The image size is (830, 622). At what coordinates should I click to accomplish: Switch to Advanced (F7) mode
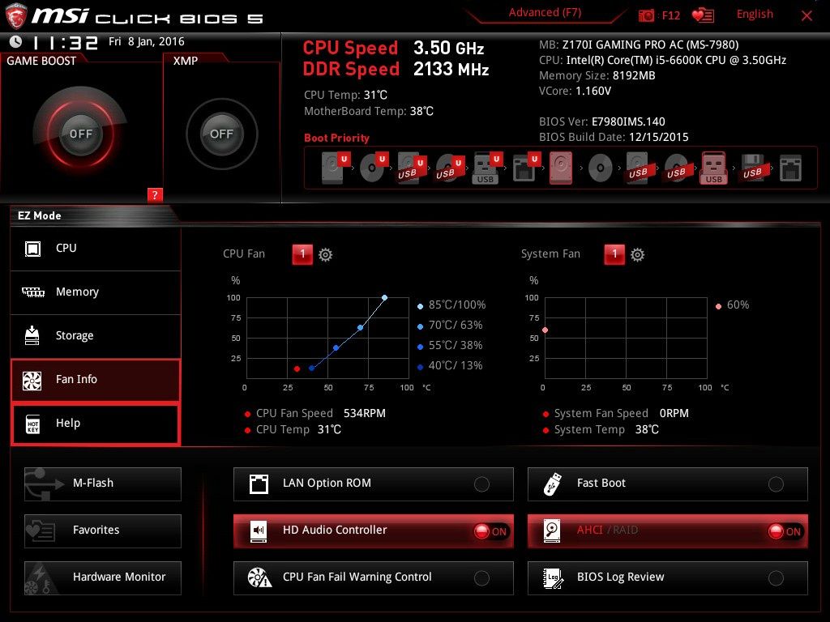pos(545,13)
